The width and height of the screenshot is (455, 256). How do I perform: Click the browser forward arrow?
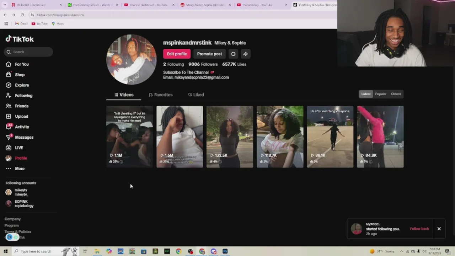14,15
